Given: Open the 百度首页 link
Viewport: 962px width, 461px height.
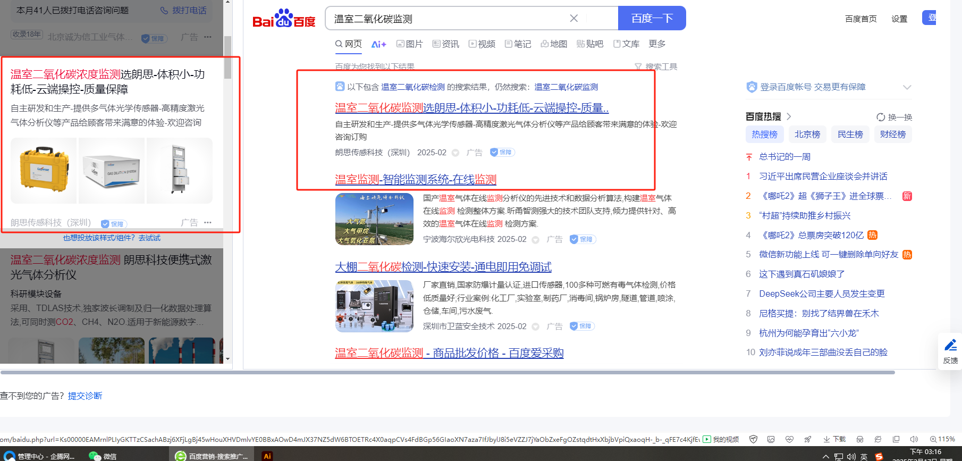Looking at the screenshot, I should click(861, 19).
